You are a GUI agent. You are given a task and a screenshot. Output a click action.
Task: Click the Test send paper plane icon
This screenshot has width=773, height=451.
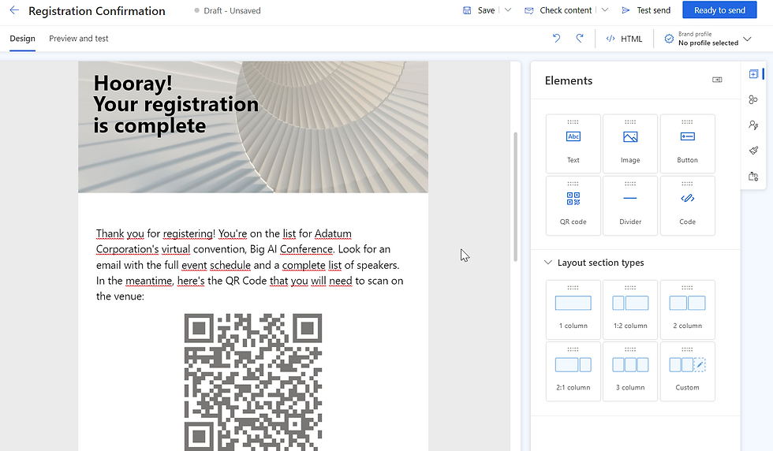(625, 10)
